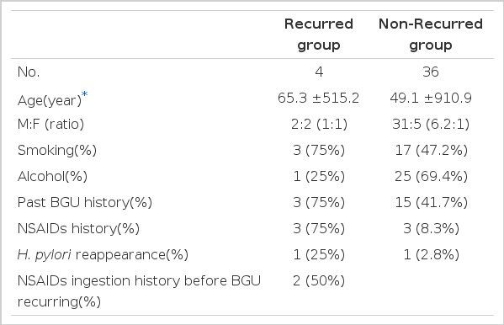Click the Age(year) row label
Screen dimensions: 504x325
click(x=50, y=100)
